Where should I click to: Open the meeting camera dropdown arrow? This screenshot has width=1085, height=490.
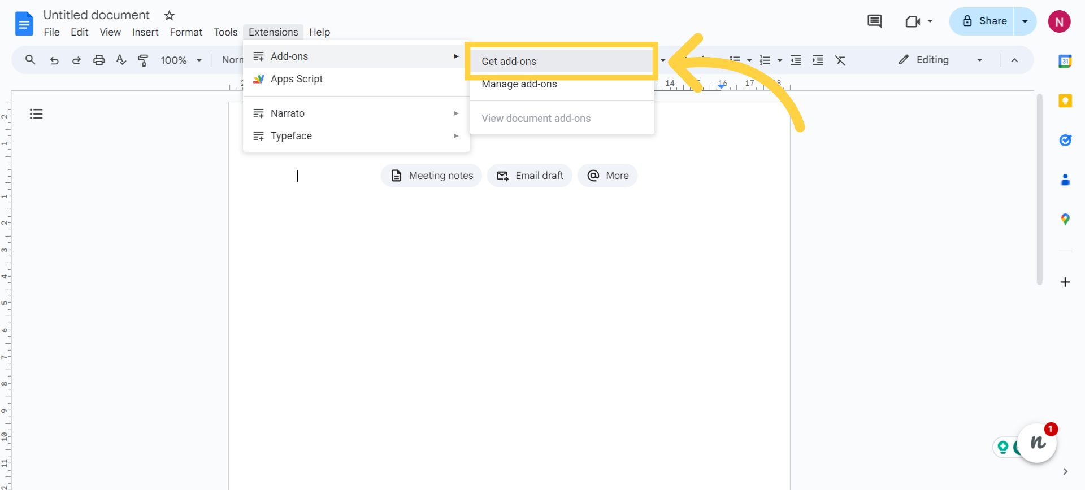(x=930, y=21)
